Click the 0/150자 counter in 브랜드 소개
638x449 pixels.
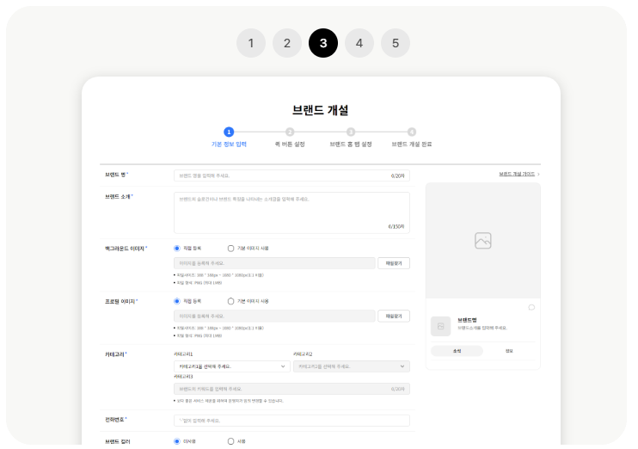point(396,227)
